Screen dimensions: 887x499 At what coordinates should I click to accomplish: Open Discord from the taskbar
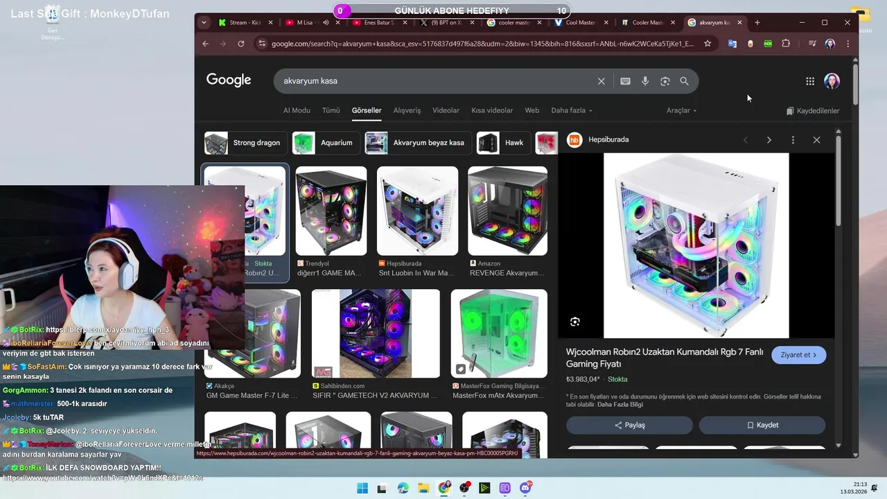point(525,488)
